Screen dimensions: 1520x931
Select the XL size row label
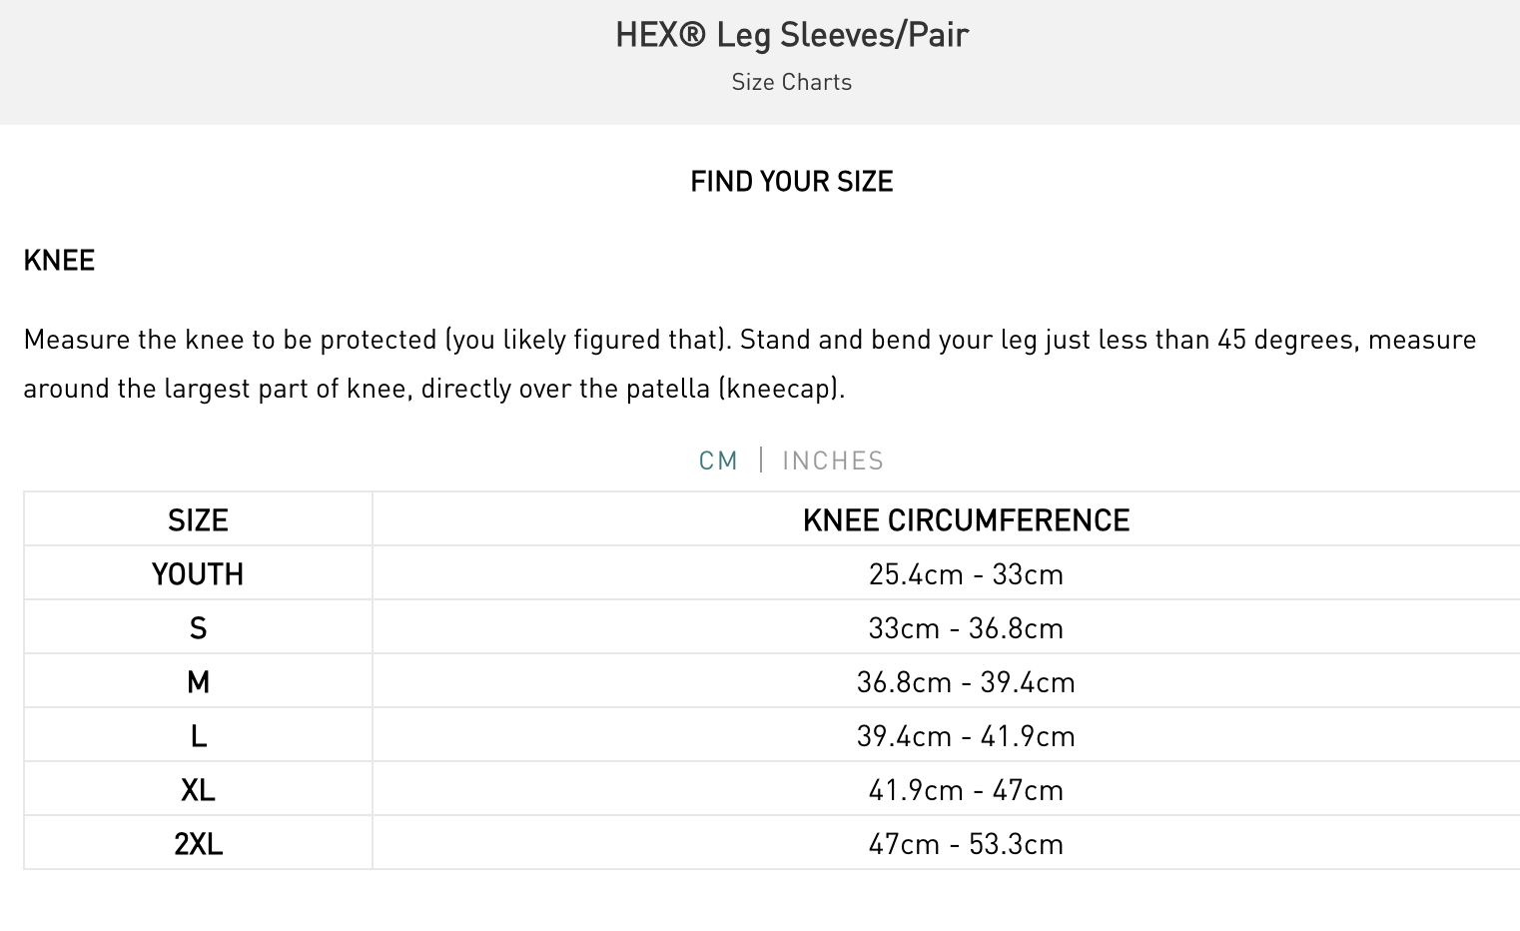[x=198, y=790]
